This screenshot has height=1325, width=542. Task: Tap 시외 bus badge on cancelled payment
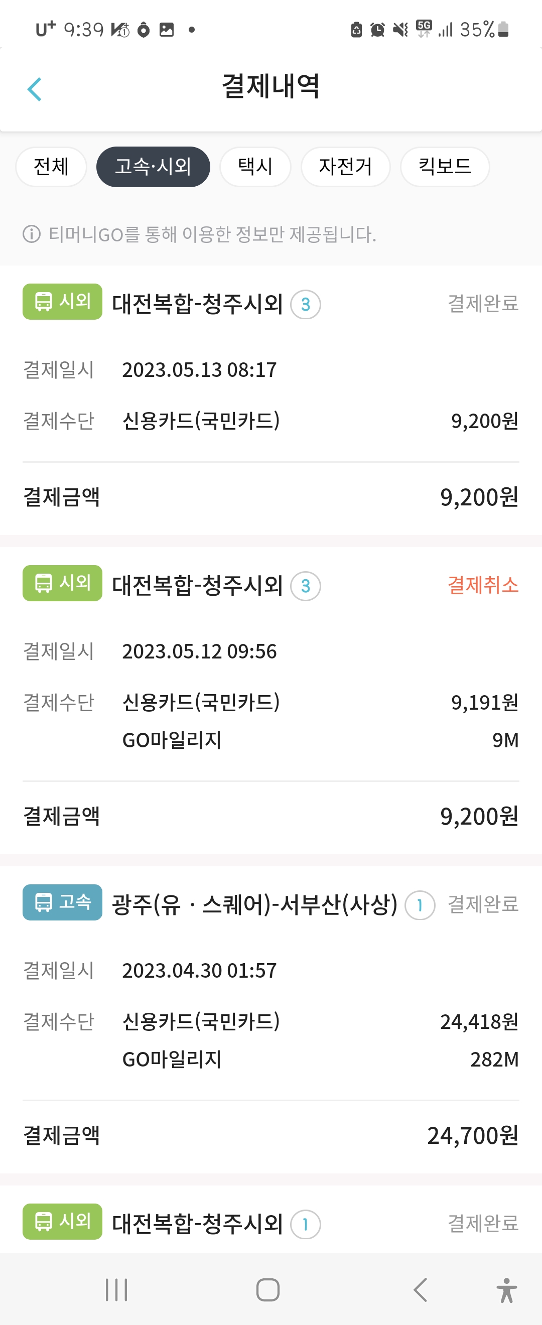tap(62, 583)
